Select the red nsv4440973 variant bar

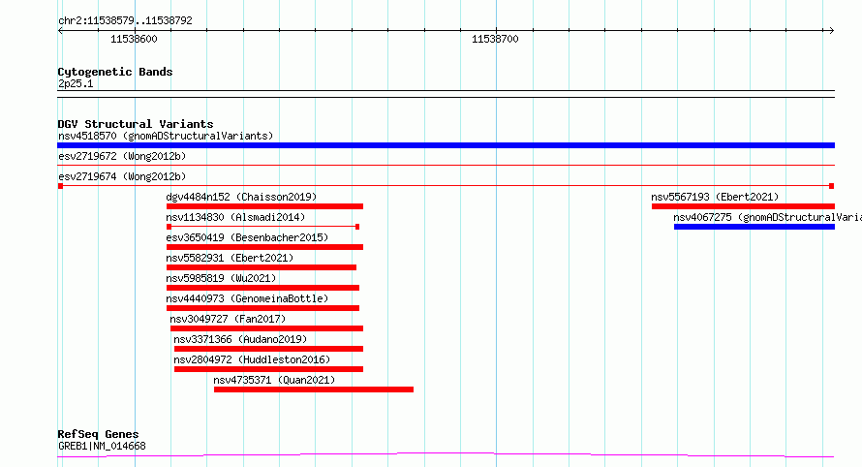click(262, 308)
